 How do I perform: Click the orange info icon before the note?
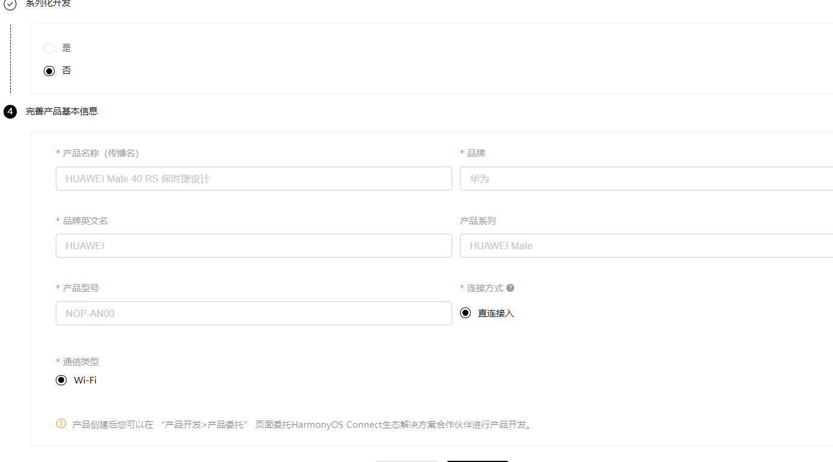click(61, 424)
